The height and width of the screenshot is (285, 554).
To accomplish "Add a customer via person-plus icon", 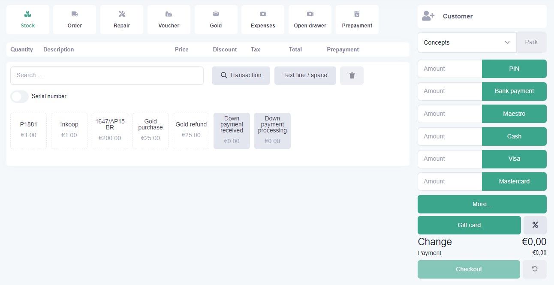I will (x=428, y=16).
